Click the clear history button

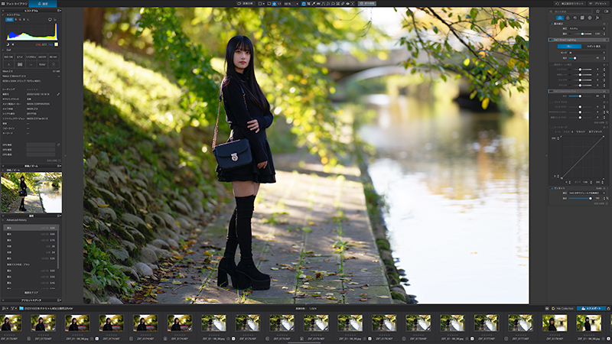(x=31, y=292)
